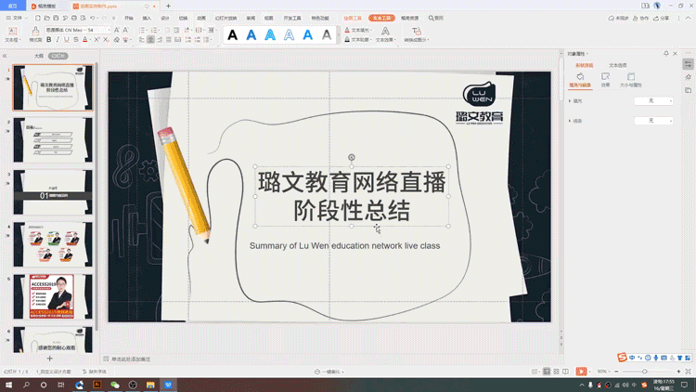
Task: Click the Share button
Action: 662,19
